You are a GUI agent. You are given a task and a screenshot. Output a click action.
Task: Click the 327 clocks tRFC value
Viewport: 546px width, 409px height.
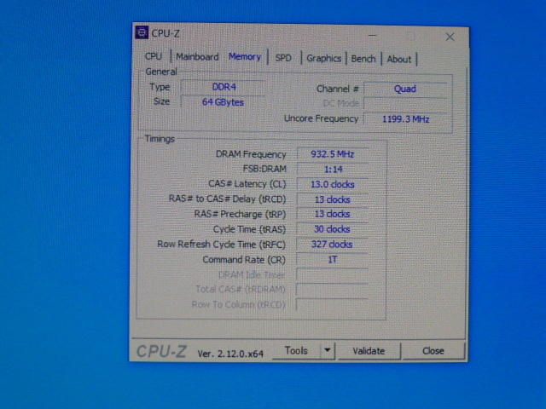333,245
